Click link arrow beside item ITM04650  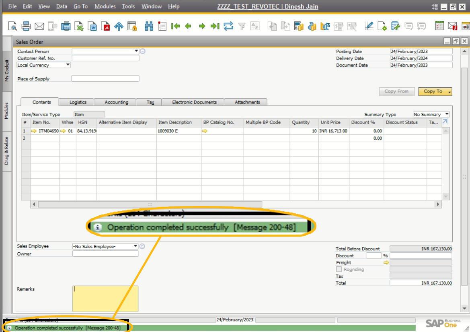pos(34,131)
